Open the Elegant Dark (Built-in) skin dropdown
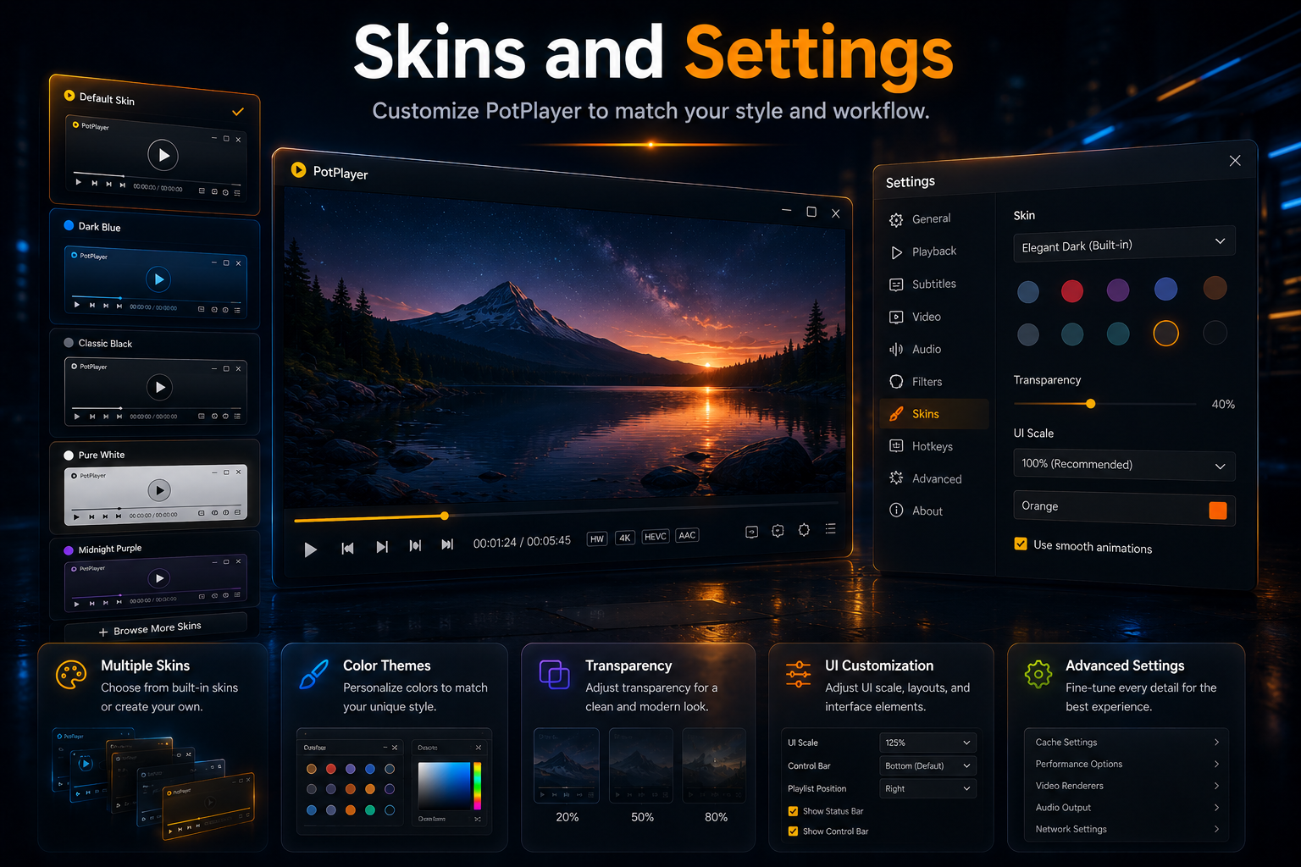The height and width of the screenshot is (867, 1301). (1124, 244)
